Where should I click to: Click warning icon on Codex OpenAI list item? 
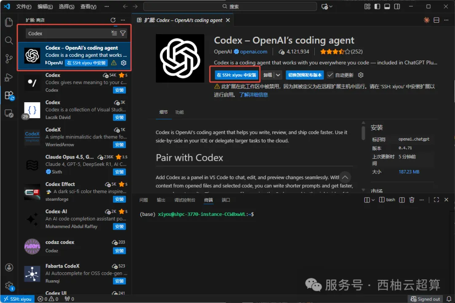click(114, 63)
